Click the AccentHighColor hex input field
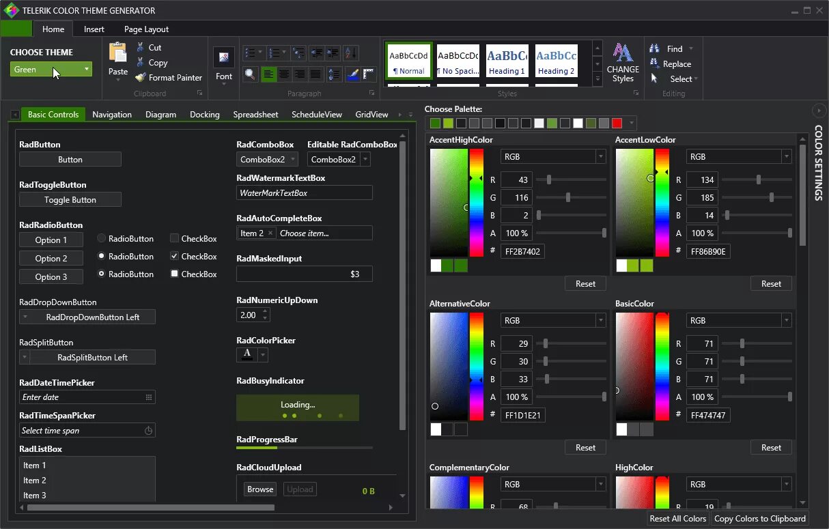The width and height of the screenshot is (829, 529). pyautogui.click(x=522, y=251)
